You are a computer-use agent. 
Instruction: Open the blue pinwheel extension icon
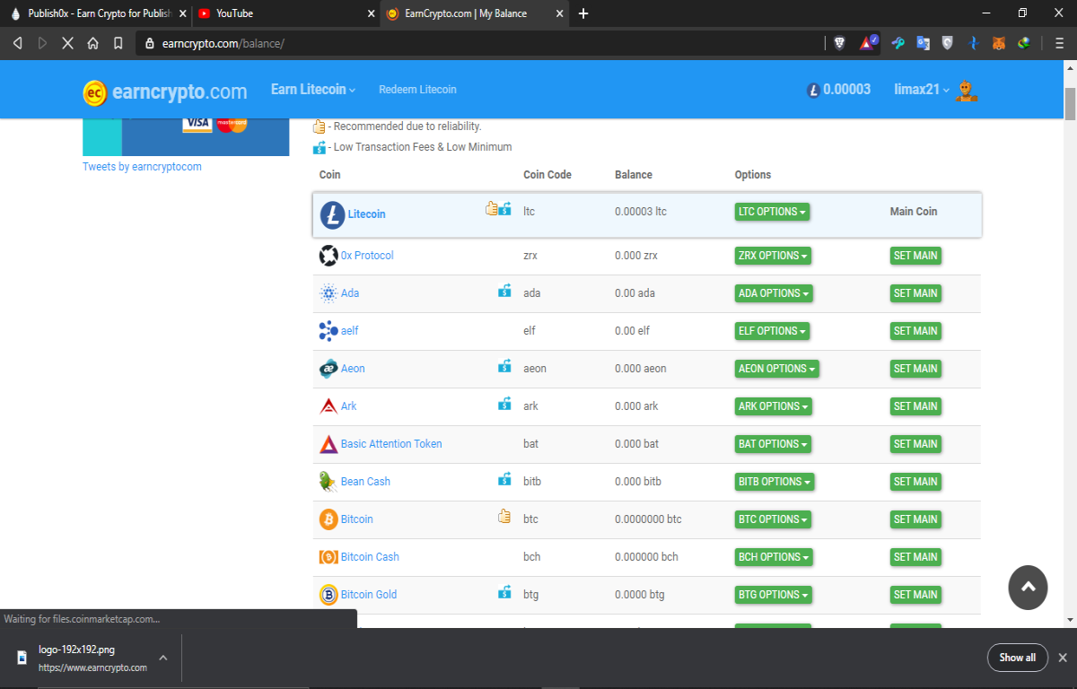[973, 42]
